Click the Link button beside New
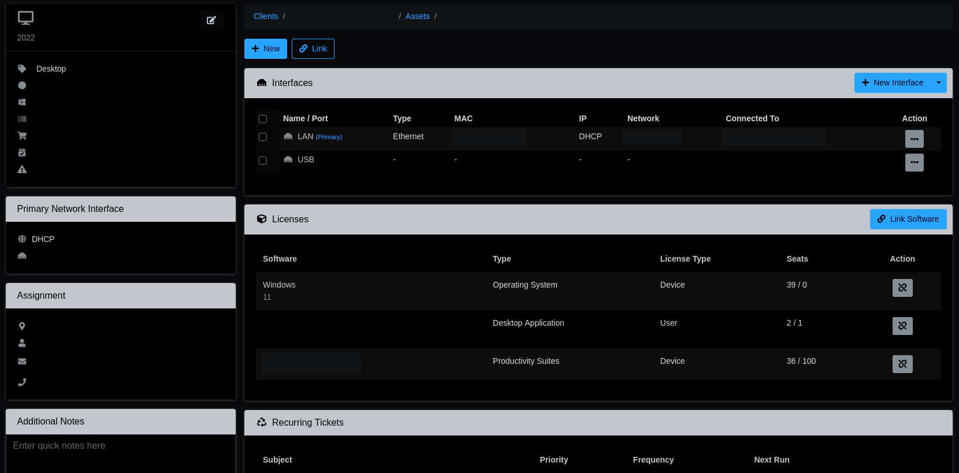Image resolution: width=959 pixels, height=473 pixels. pos(313,49)
